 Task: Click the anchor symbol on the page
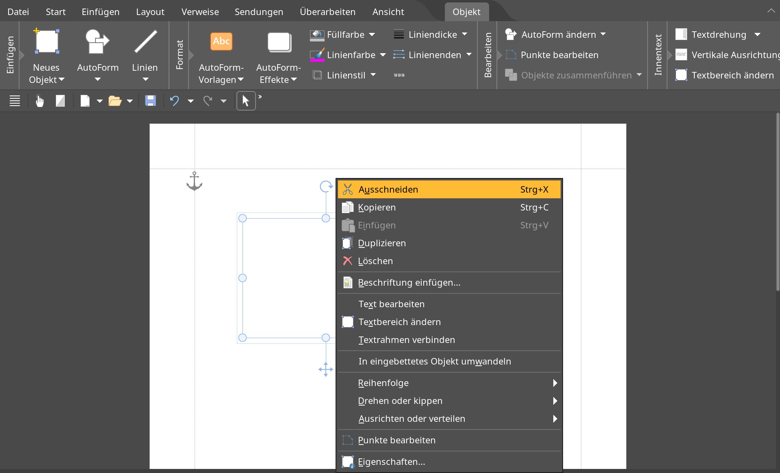click(x=194, y=181)
